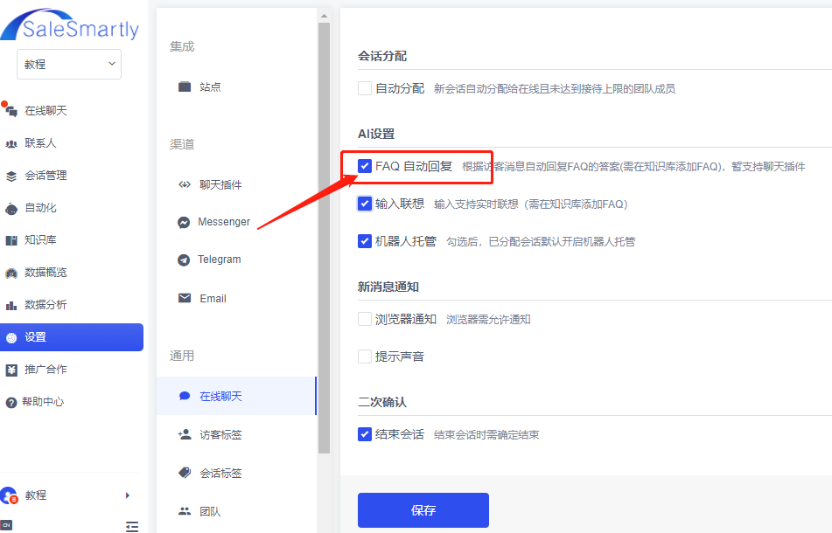Click the 输入联想 label text
The height and width of the screenshot is (533, 832).
(x=400, y=204)
